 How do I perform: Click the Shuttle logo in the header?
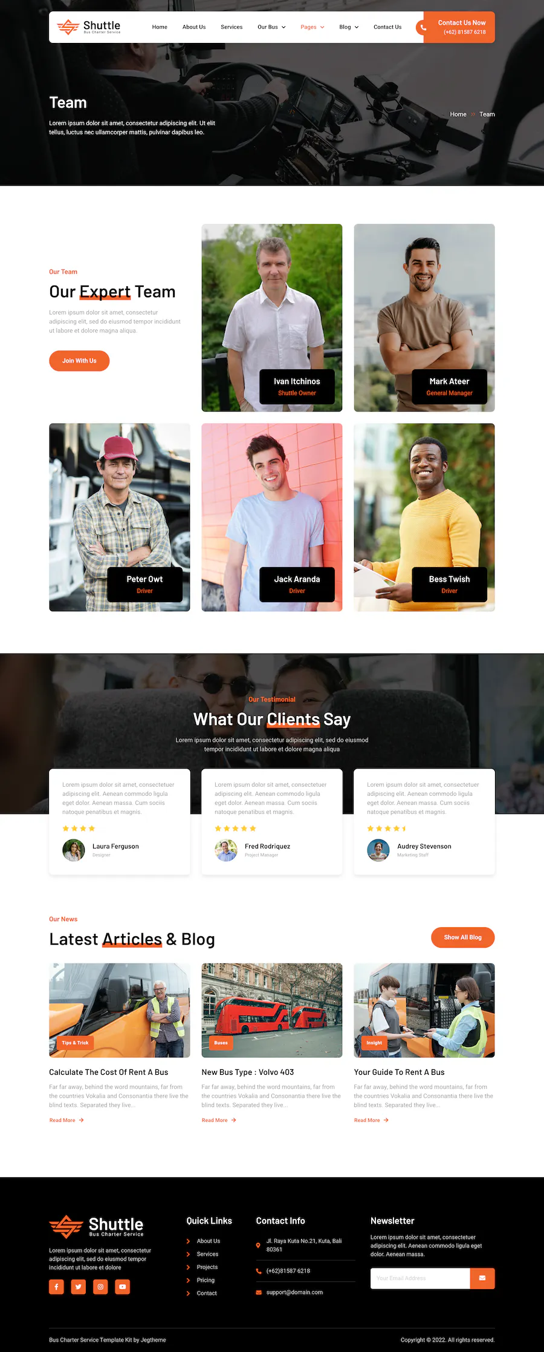(89, 27)
